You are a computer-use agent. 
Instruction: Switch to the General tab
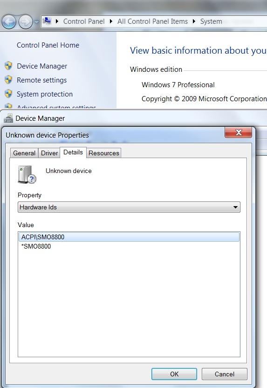pyautogui.click(x=24, y=153)
